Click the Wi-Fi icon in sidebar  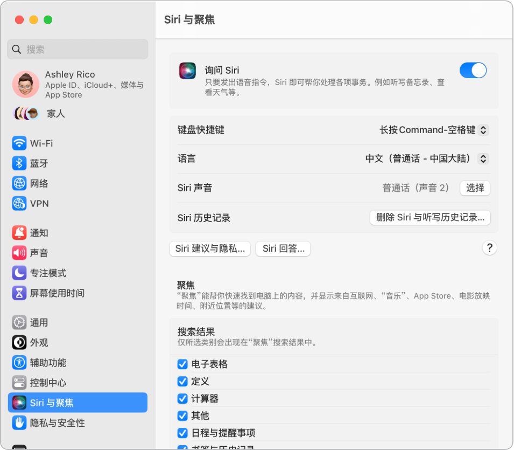coord(19,143)
